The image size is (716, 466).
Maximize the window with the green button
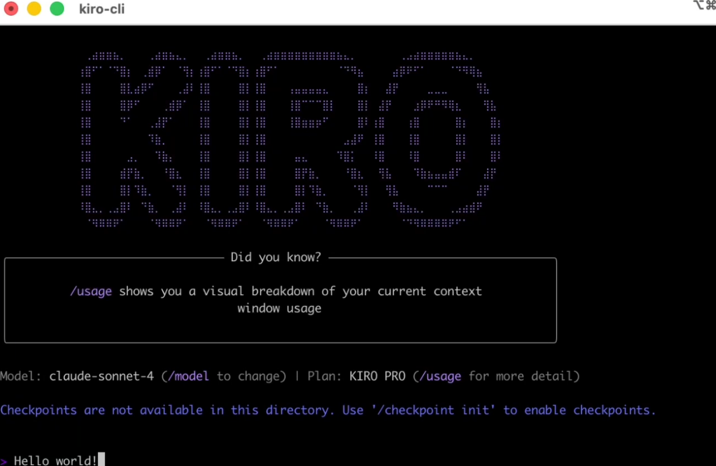[x=57, y=9]
